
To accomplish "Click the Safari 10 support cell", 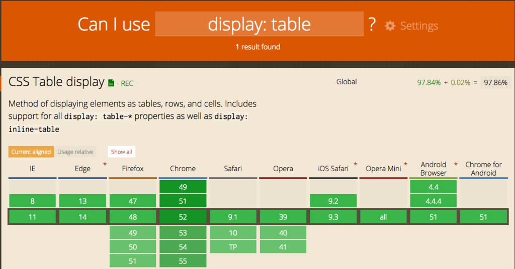I will point(233,233).
